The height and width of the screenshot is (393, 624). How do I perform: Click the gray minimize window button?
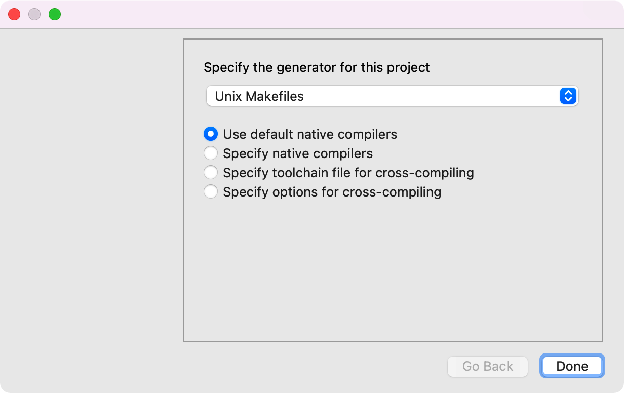(34, 14)
